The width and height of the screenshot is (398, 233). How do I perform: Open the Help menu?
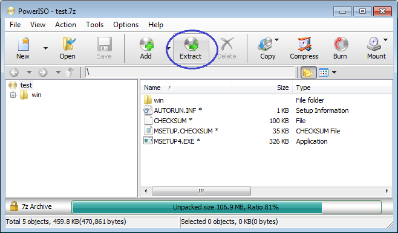point(155,25)
